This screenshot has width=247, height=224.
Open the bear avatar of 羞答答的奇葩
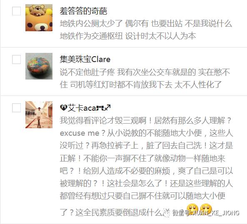39,17
